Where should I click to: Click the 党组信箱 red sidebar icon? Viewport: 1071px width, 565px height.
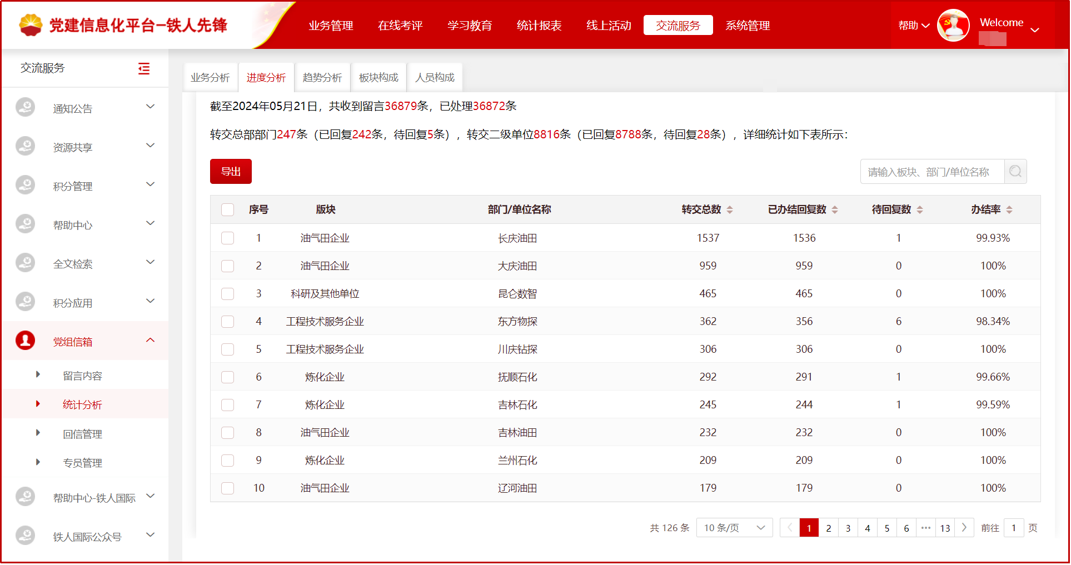[x=25, y=340]
